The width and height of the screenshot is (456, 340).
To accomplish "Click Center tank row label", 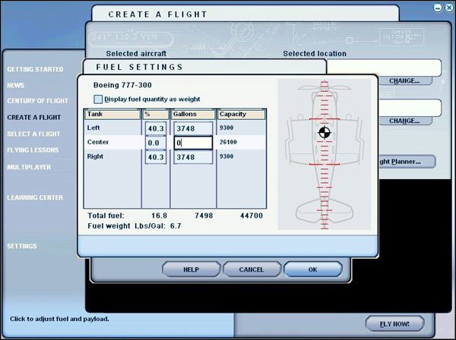I will (x=98, y=142).
